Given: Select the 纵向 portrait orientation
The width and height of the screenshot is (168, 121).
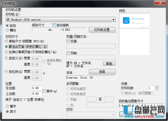Looking at the screenshot, I should [x=7, y=26].
